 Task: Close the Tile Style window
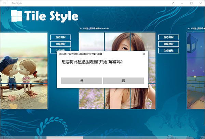point(201,3)
